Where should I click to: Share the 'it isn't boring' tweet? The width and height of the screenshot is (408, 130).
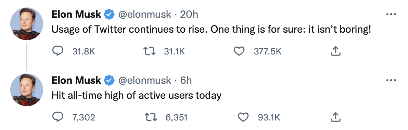click(335, 51)
